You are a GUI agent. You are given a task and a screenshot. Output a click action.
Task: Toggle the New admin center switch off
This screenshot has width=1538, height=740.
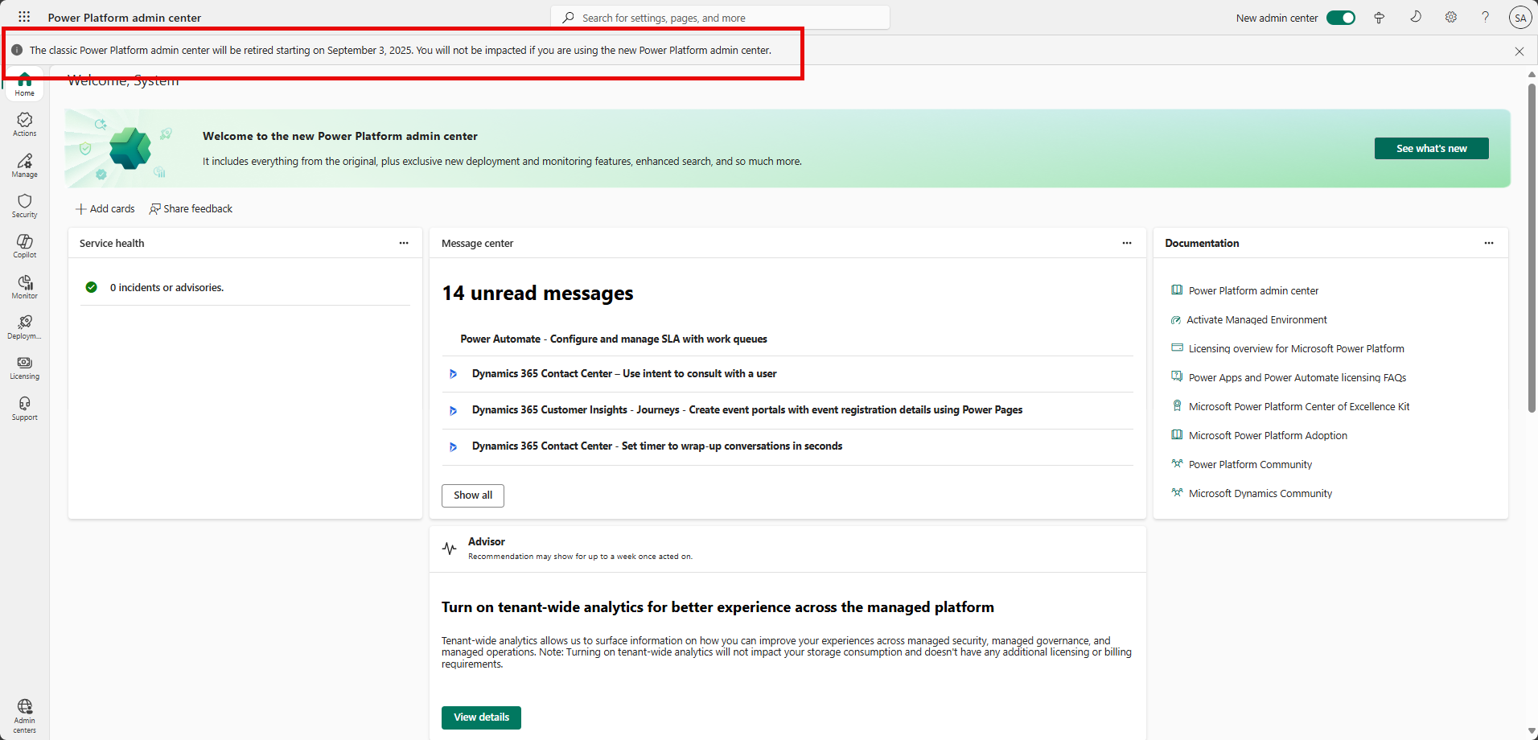[x=1340, y=17]
